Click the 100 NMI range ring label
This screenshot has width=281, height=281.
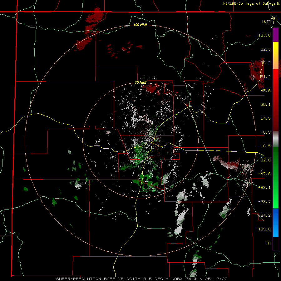pyautogui.click(x=140, y=25)
